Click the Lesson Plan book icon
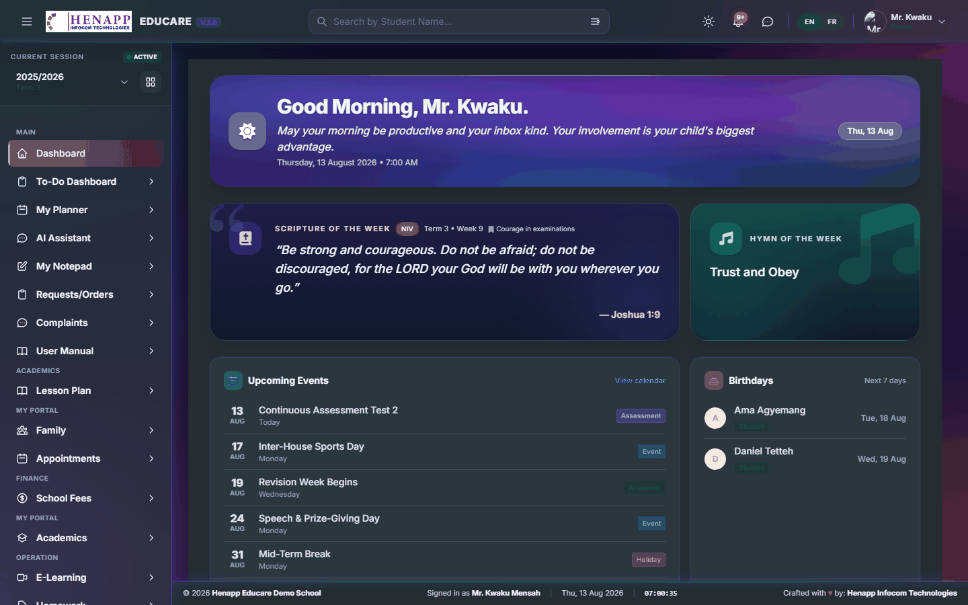The height and width of the screenshot is (605, 968). pyautogui.click(x=22, y=391)
